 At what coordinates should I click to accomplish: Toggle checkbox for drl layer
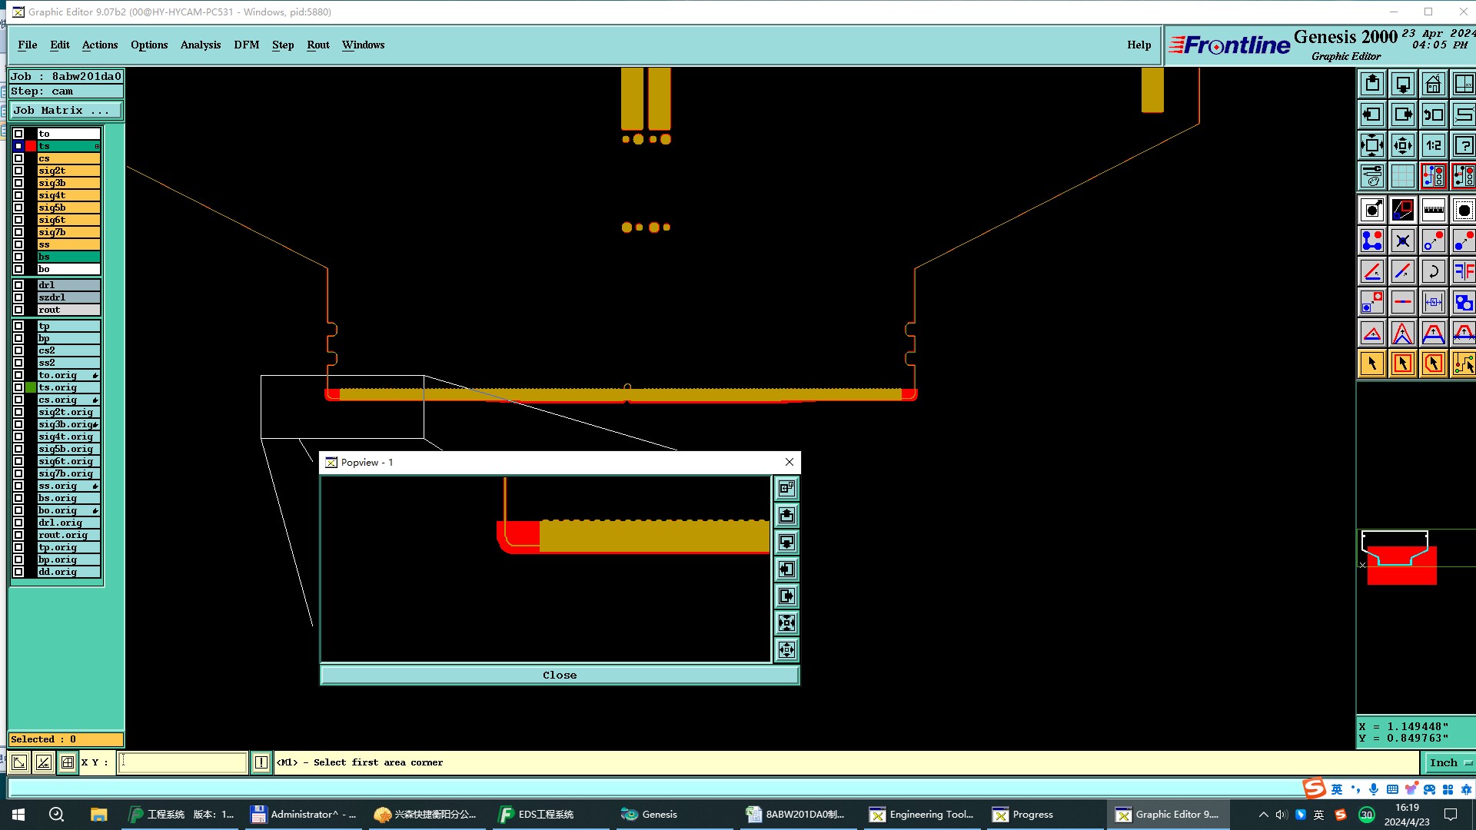coord(18,285)
